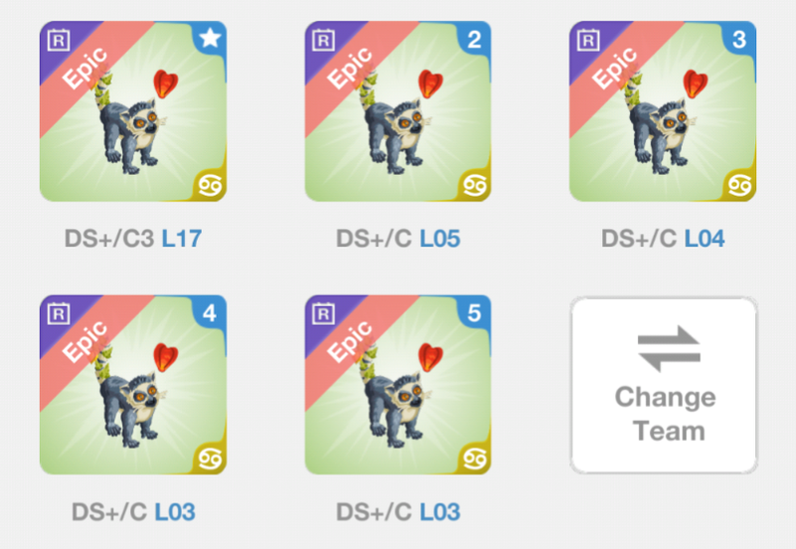Select the L17 lemur leader card
Screen dimensions: 796x549
coord(133,111)
